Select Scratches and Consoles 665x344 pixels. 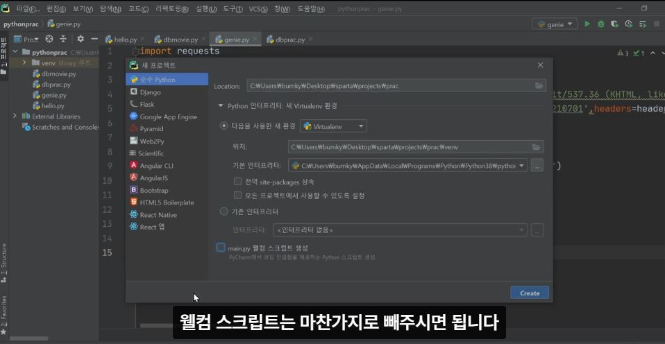click(x=60, y=127)
